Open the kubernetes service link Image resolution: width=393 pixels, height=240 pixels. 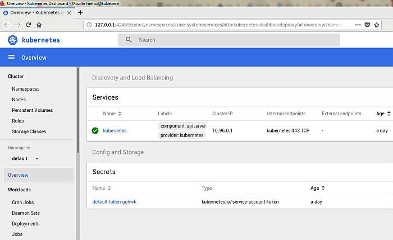point(115,130)
